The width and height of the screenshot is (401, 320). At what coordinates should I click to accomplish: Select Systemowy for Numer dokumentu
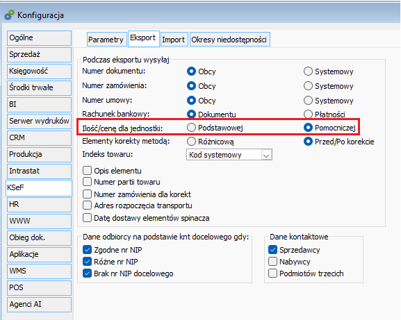308,71
